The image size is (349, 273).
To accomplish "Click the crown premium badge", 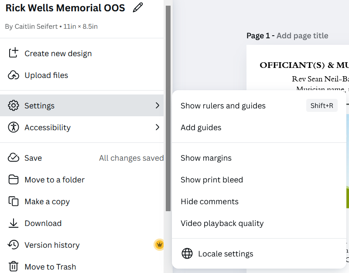I will coord(159,245).
